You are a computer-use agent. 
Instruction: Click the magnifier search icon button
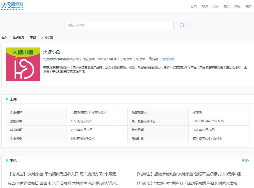coord(182,25)
